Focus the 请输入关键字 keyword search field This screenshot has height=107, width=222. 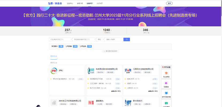pyautogui.click(x=114, y=39)
